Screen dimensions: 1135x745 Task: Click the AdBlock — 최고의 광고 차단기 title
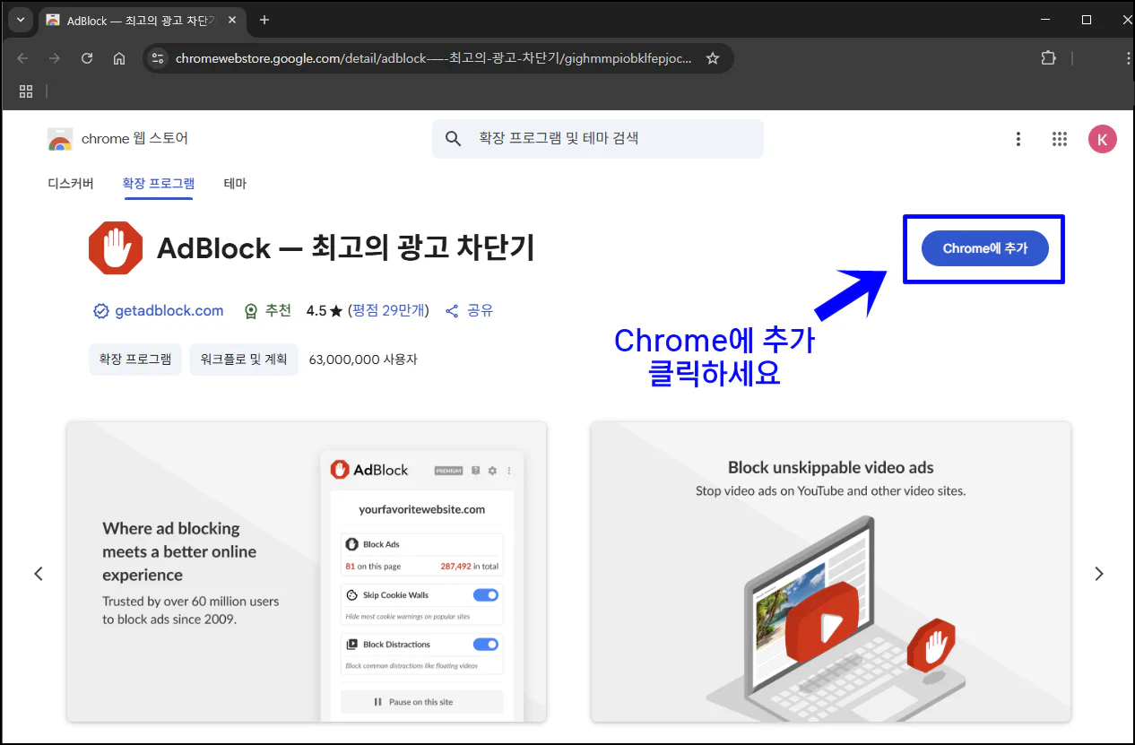click(x=345, y=248)
